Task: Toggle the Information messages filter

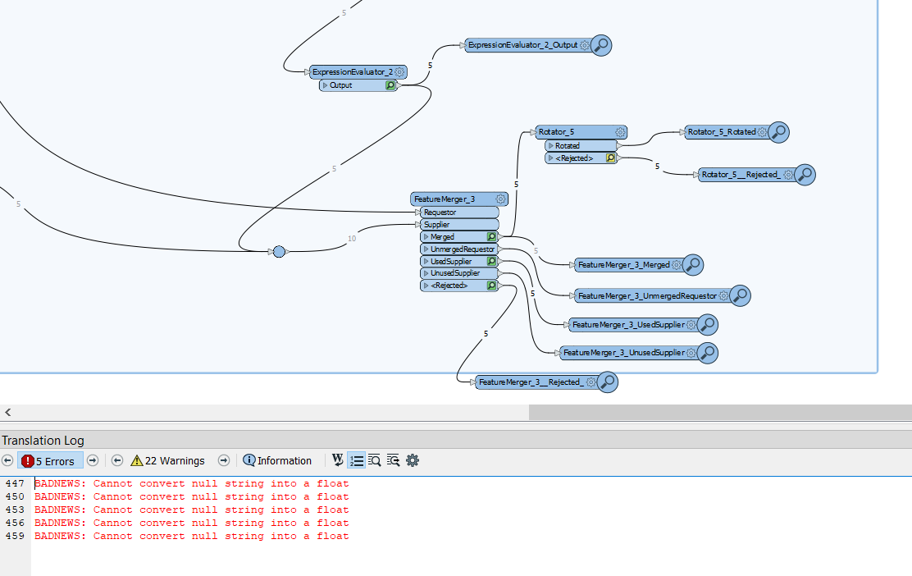Action: click(x=277, y=460)
